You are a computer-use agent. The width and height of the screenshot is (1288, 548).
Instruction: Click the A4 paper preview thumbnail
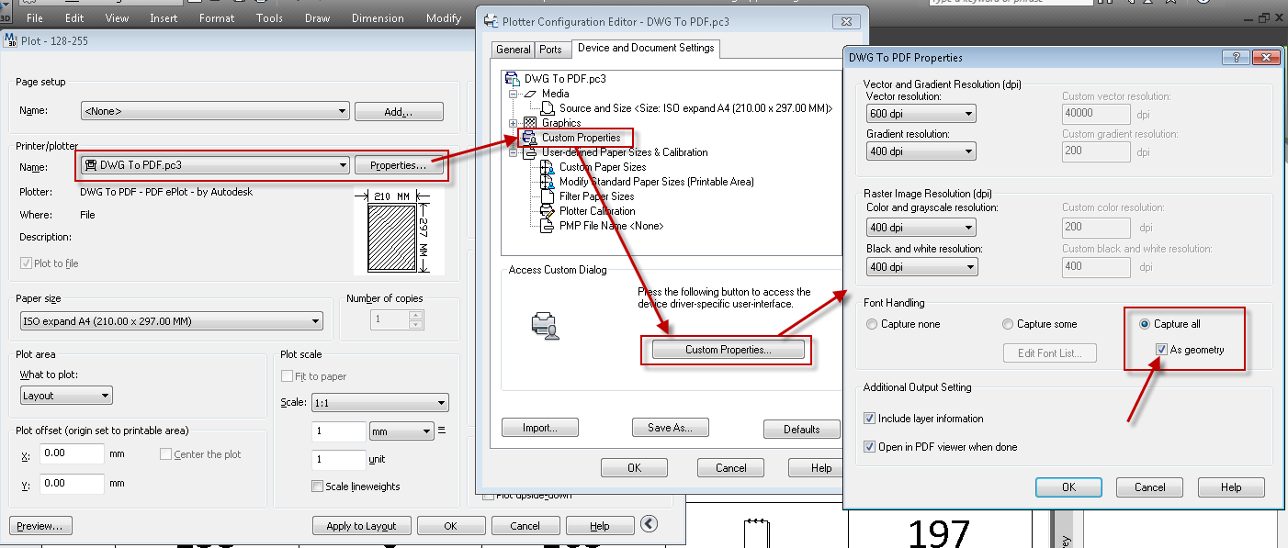pos(399,231)
